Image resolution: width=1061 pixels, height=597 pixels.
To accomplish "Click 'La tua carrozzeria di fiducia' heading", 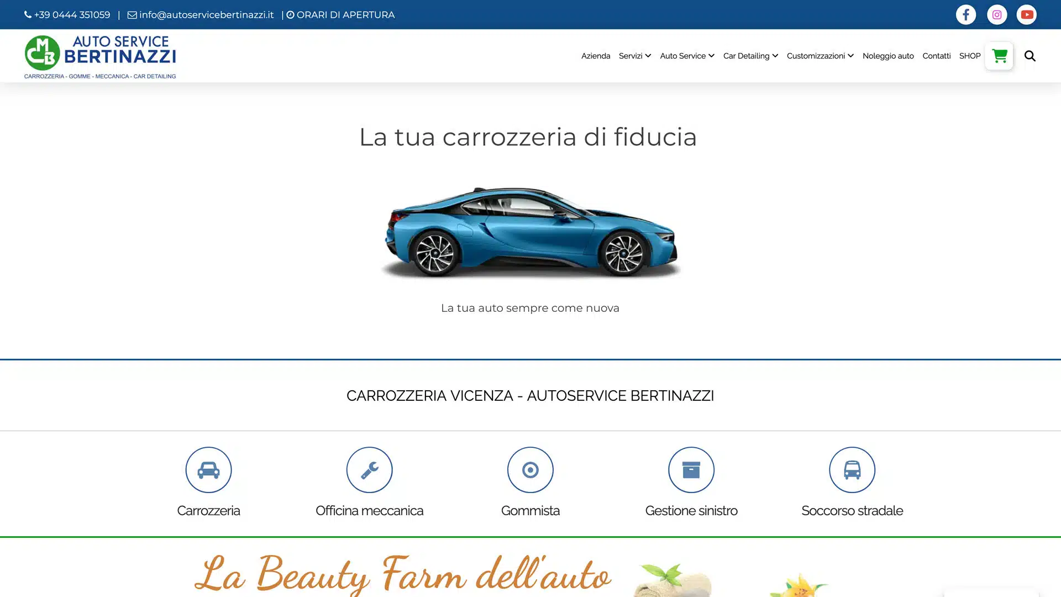I will [528, 137].
